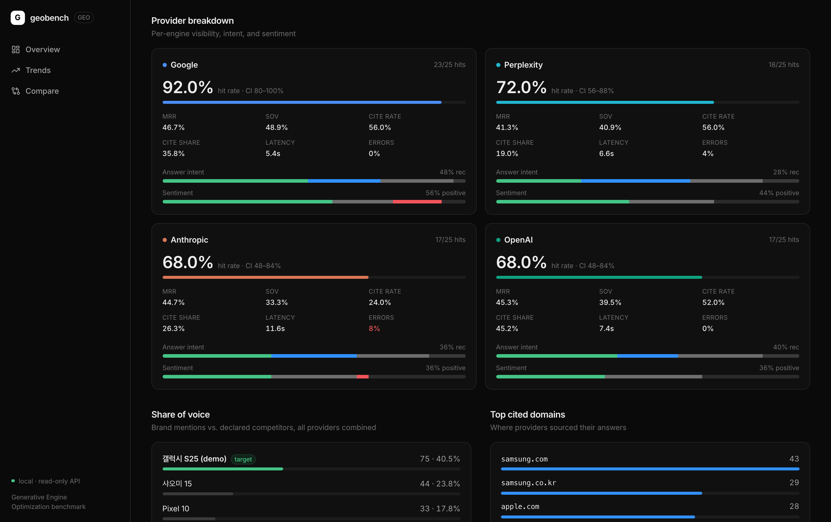Click the 'samsung.co.kr' domain row
The width and height of the screenshot is (831, 522).
[650, 486]
